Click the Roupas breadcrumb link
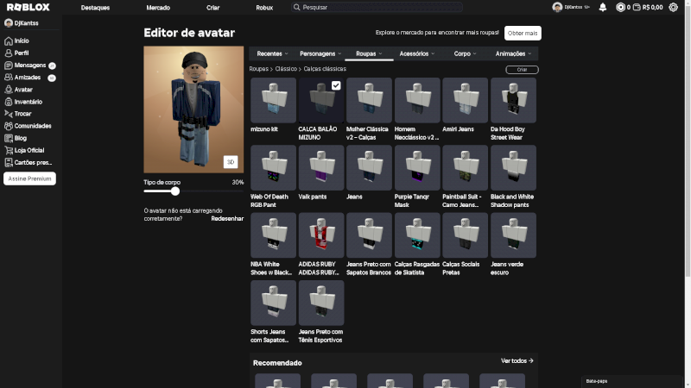The height and width of the screenshot is (388, 691). (258, 69)
